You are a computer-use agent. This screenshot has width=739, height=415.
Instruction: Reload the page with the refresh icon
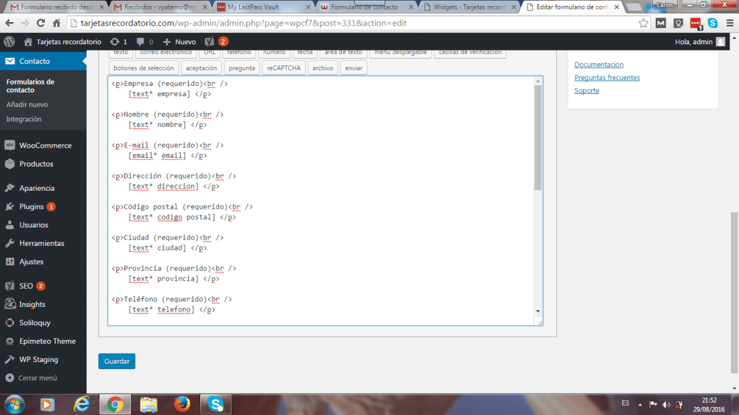click(40, 23)
